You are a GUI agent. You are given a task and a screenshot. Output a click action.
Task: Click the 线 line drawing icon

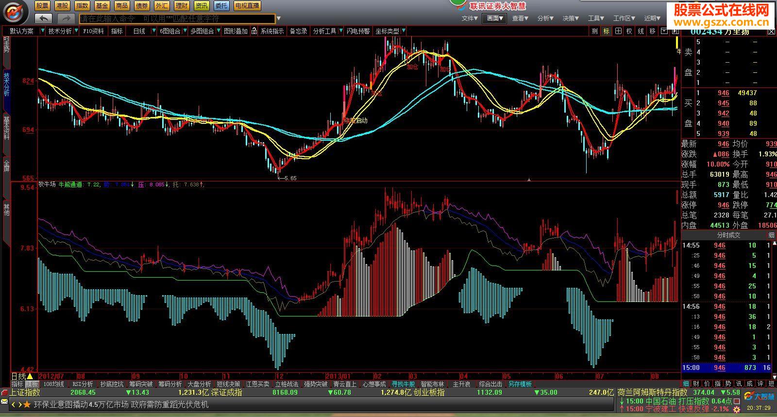(641, 31)
